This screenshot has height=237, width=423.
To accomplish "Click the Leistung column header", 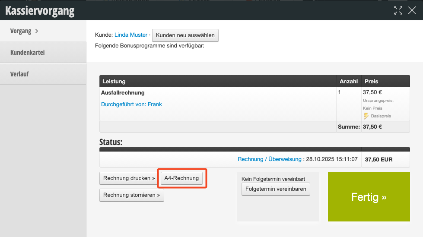I will (x=113, y=81).
